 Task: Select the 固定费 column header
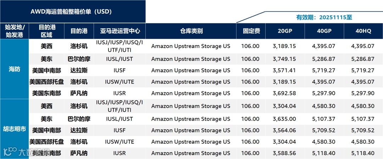click(251, 31)
